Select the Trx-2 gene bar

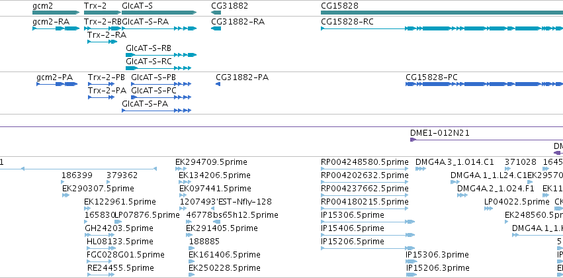pyautogui.click(x=103, y=13)
